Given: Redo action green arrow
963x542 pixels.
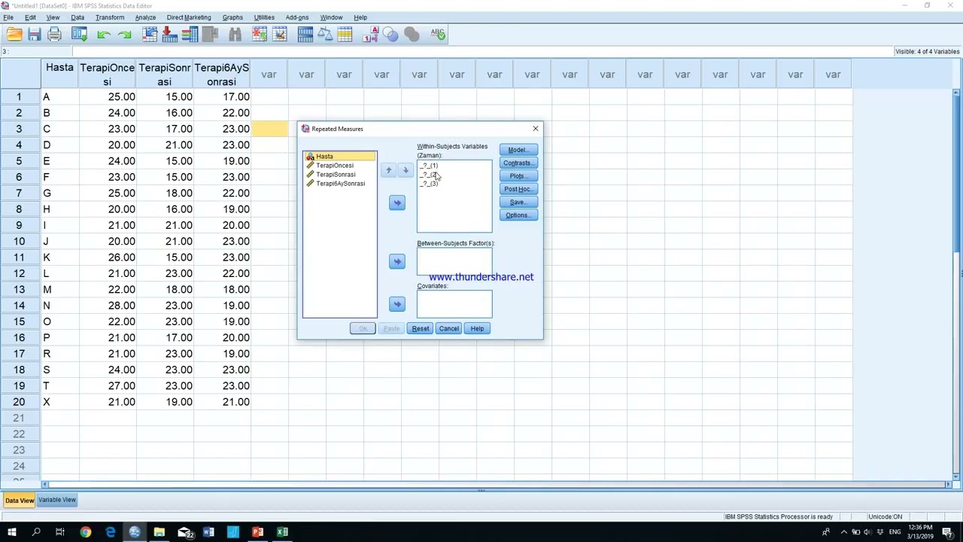Looking at the screenshot, I should pos(124,34).
